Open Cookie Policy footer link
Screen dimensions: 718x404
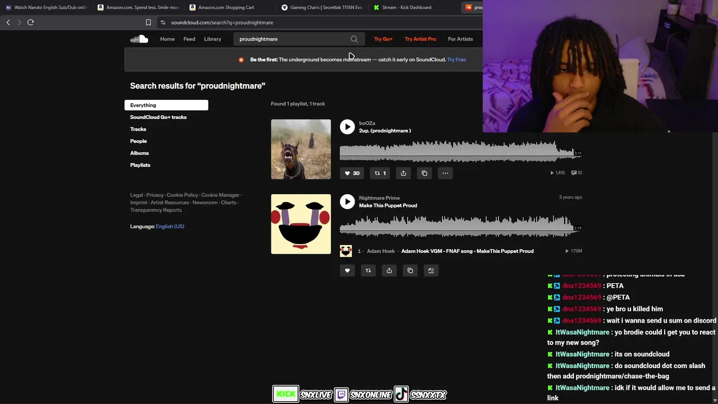182,195
